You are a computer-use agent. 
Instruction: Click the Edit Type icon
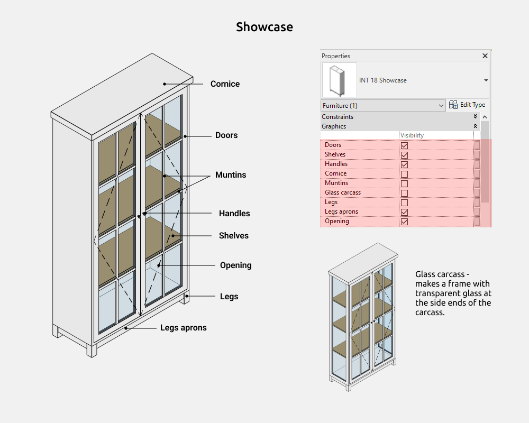click(x=453, y=105)
